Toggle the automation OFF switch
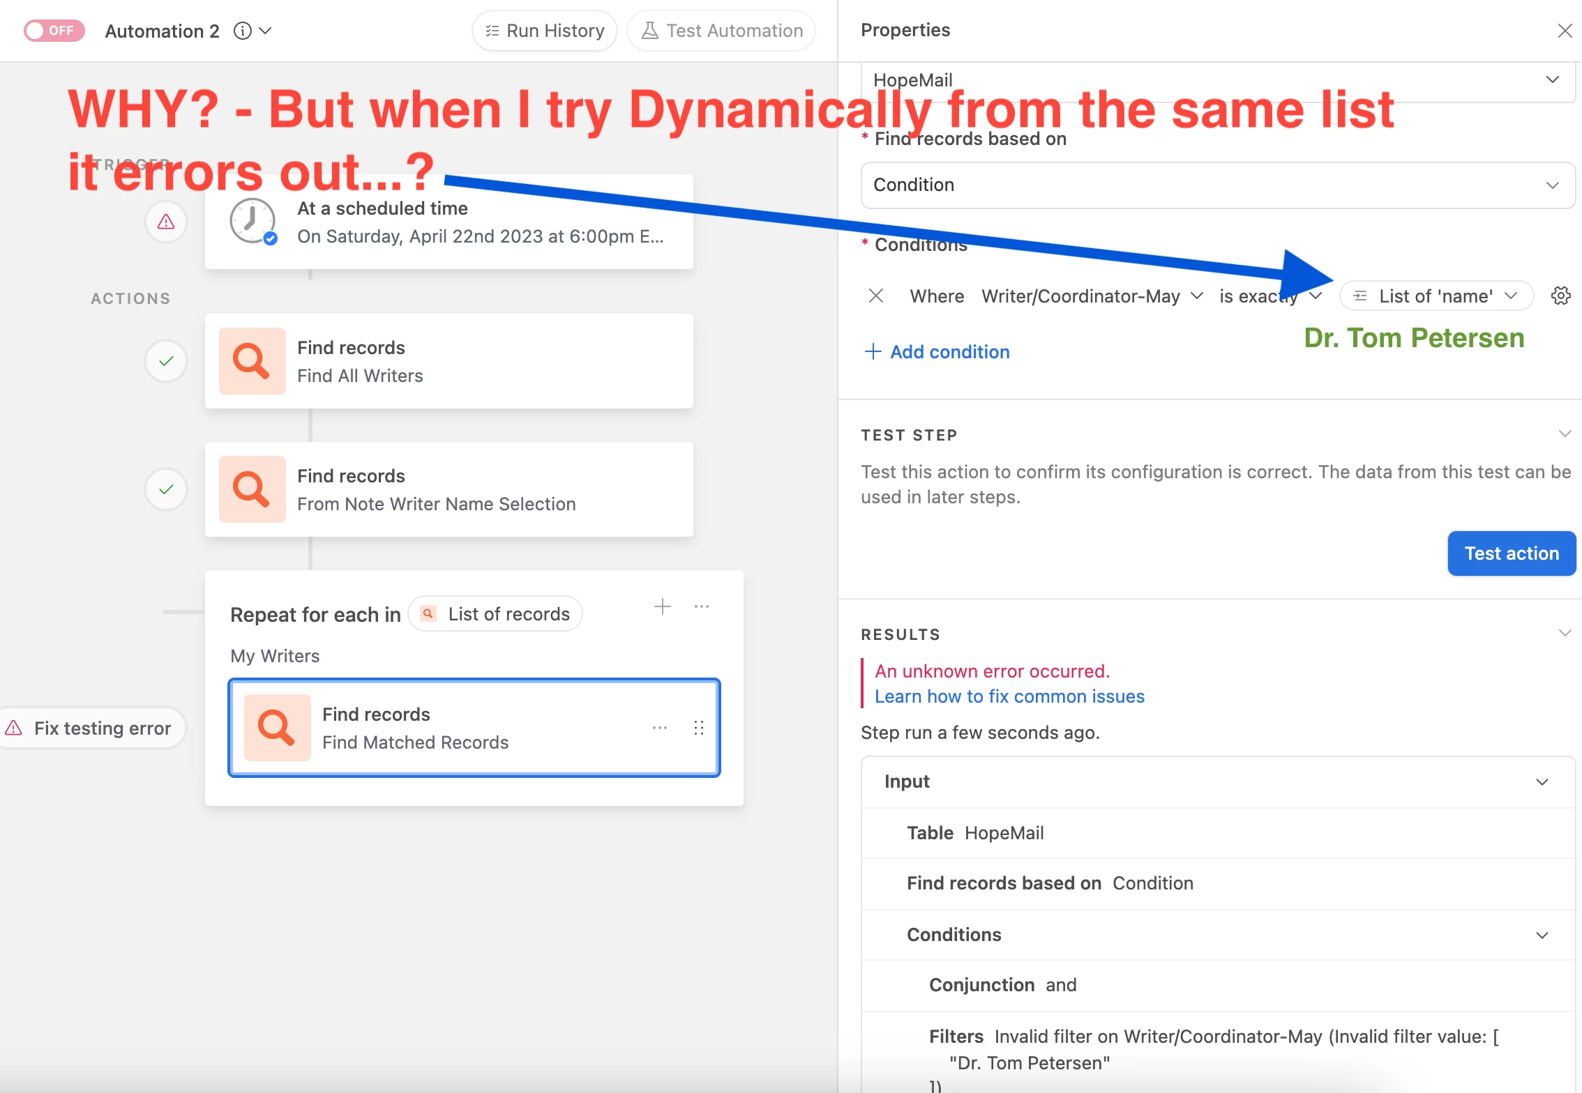This screenshot has height=1093, width=1582. tap(54, 31)
